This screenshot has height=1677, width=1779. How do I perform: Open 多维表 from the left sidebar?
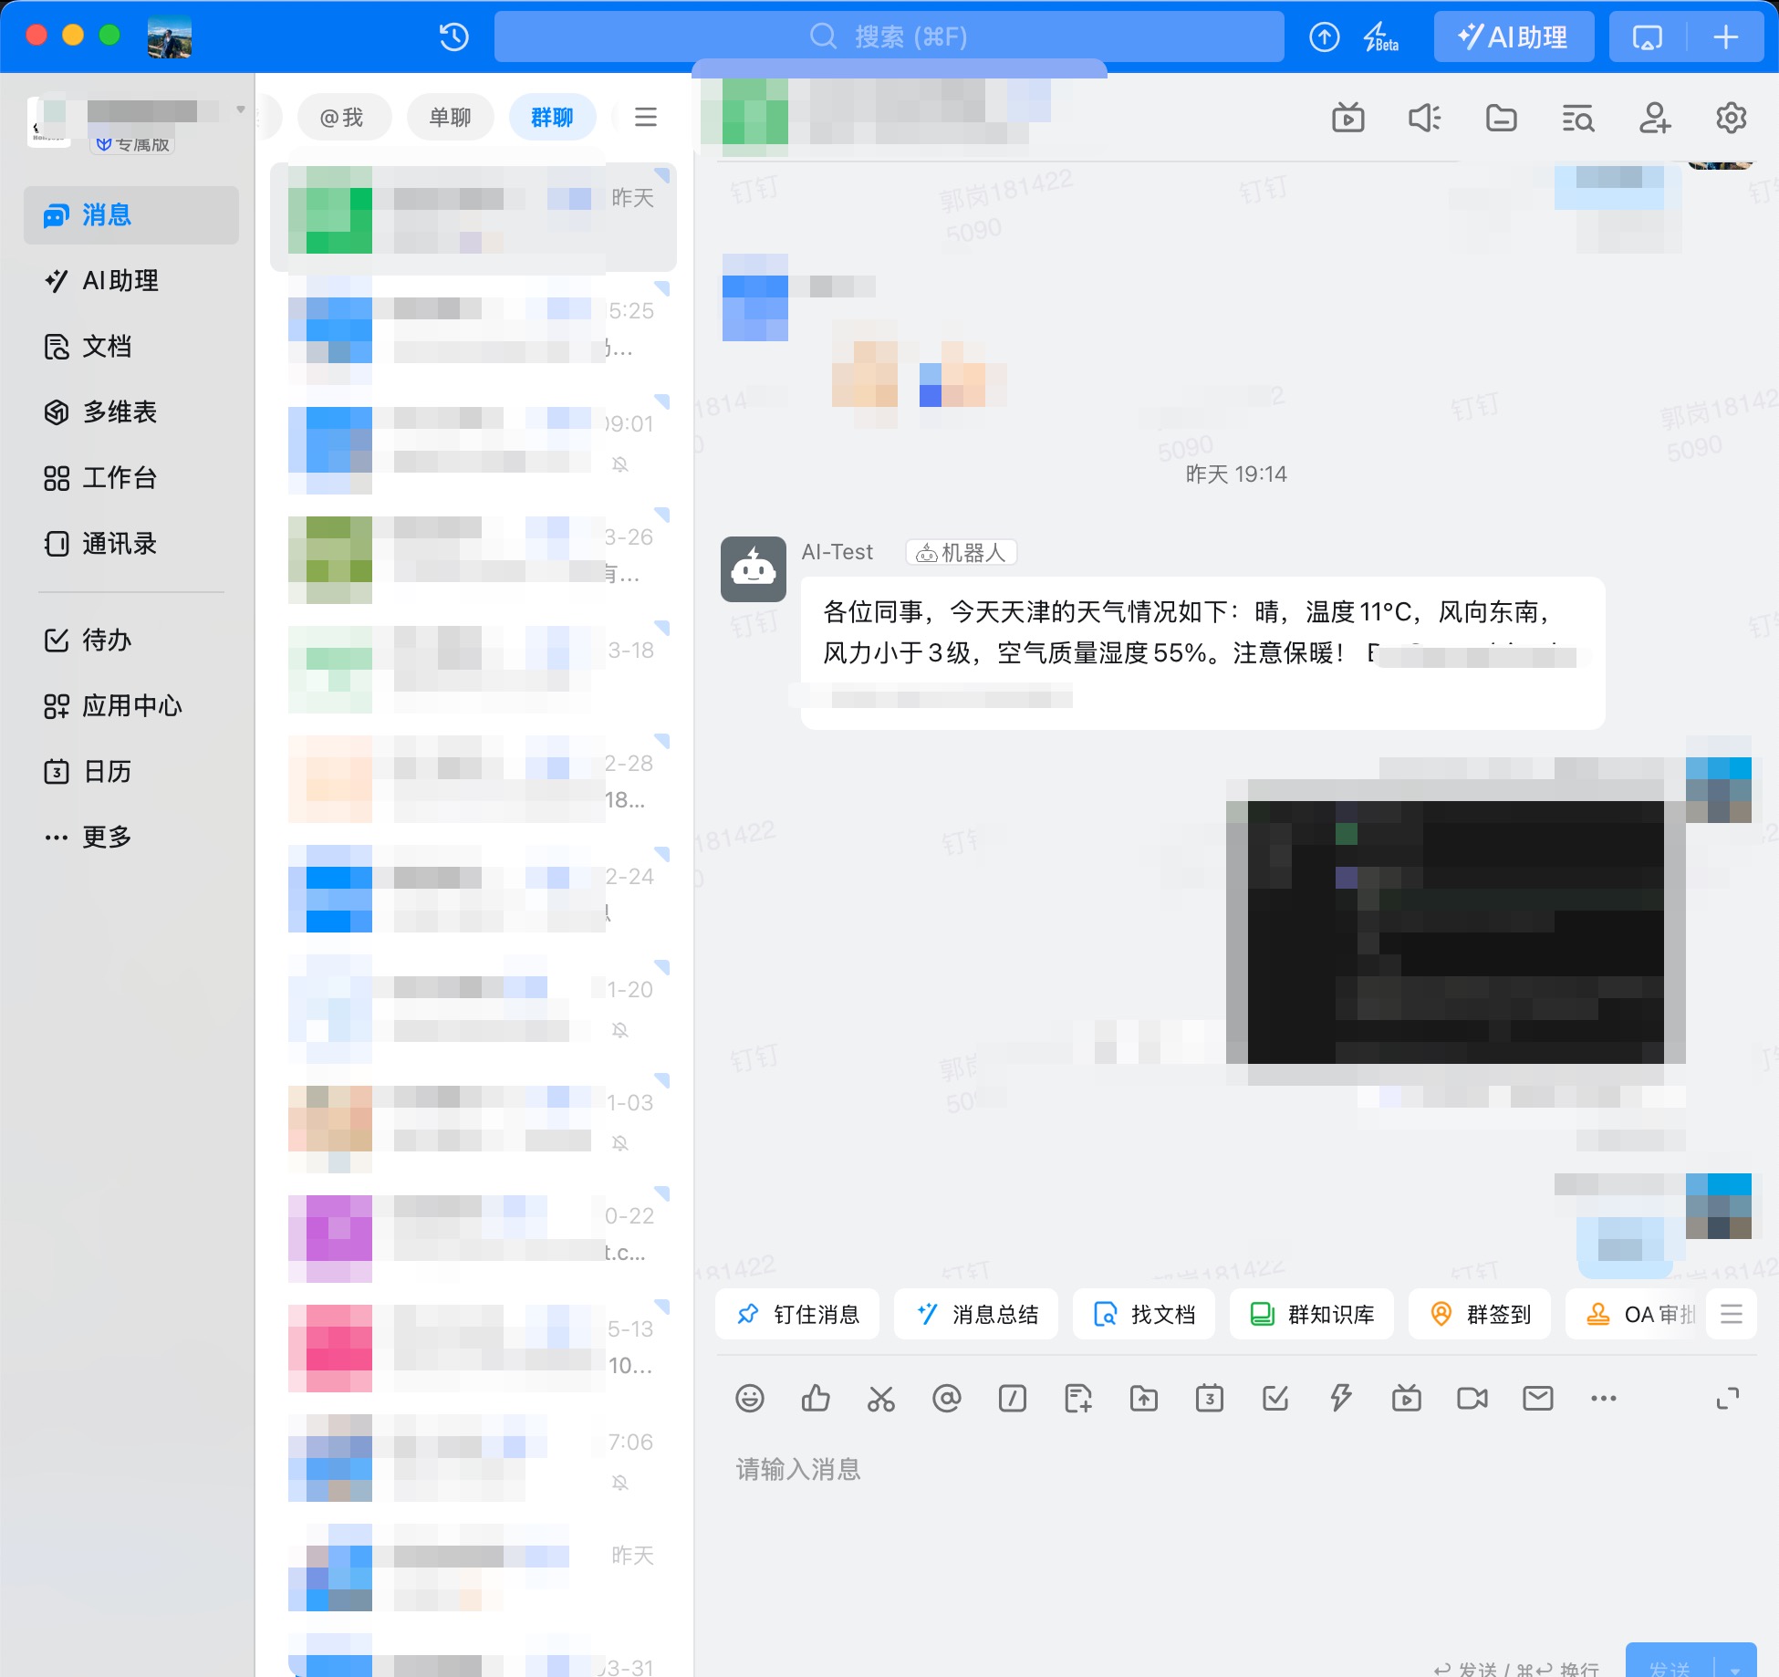pos(119,412)
